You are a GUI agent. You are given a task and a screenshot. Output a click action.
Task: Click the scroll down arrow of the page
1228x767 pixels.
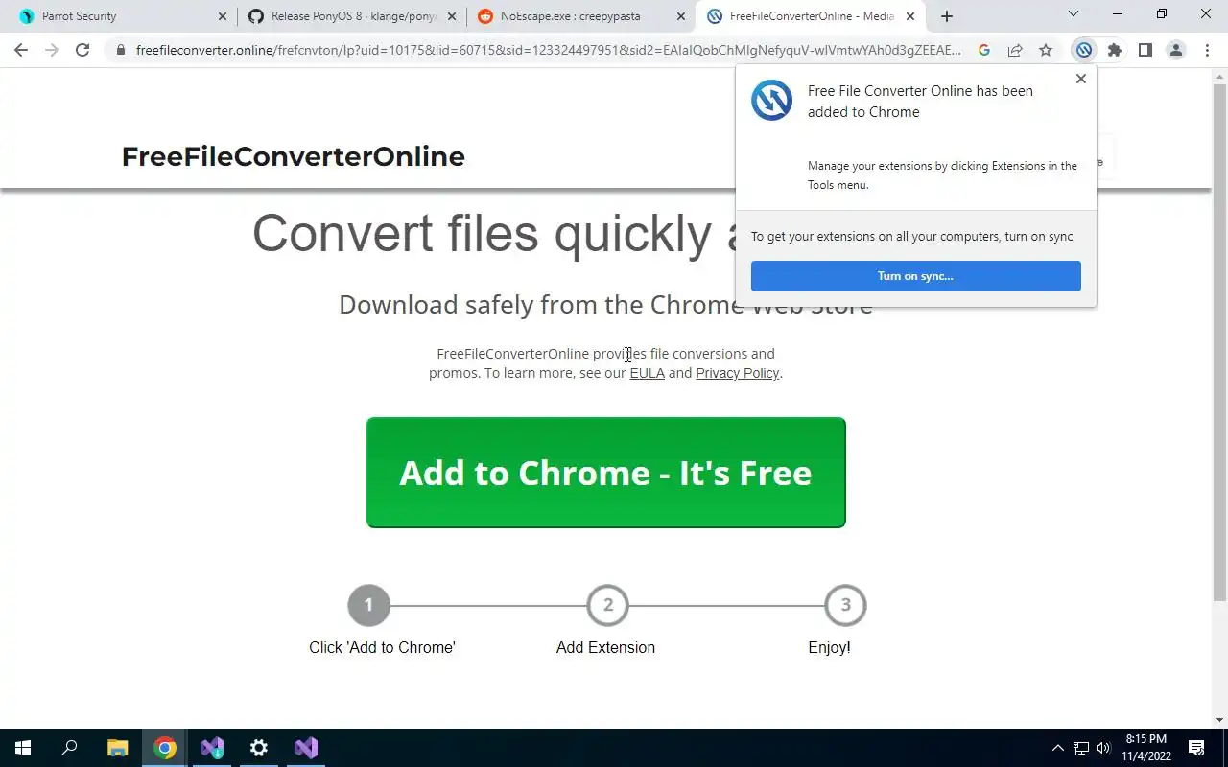click(1219, 720)
